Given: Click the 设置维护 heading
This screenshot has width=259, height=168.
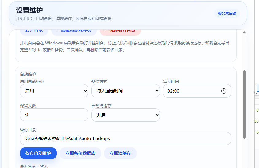Looking at the screenshot, I should 29,10.
